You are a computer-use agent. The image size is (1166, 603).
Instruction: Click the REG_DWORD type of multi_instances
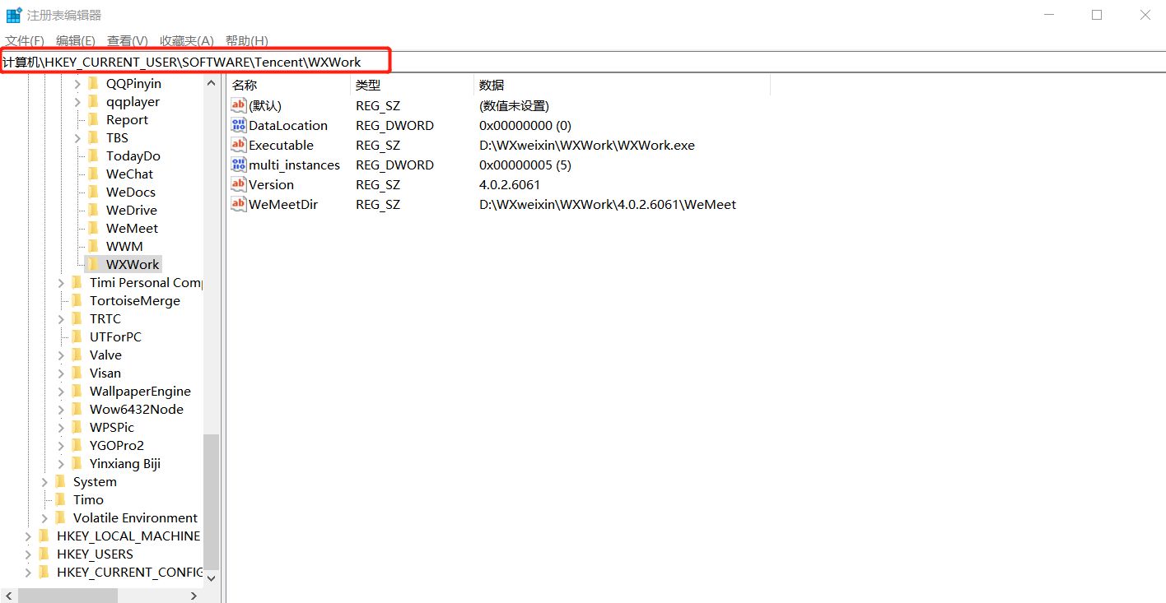point(394,165)
